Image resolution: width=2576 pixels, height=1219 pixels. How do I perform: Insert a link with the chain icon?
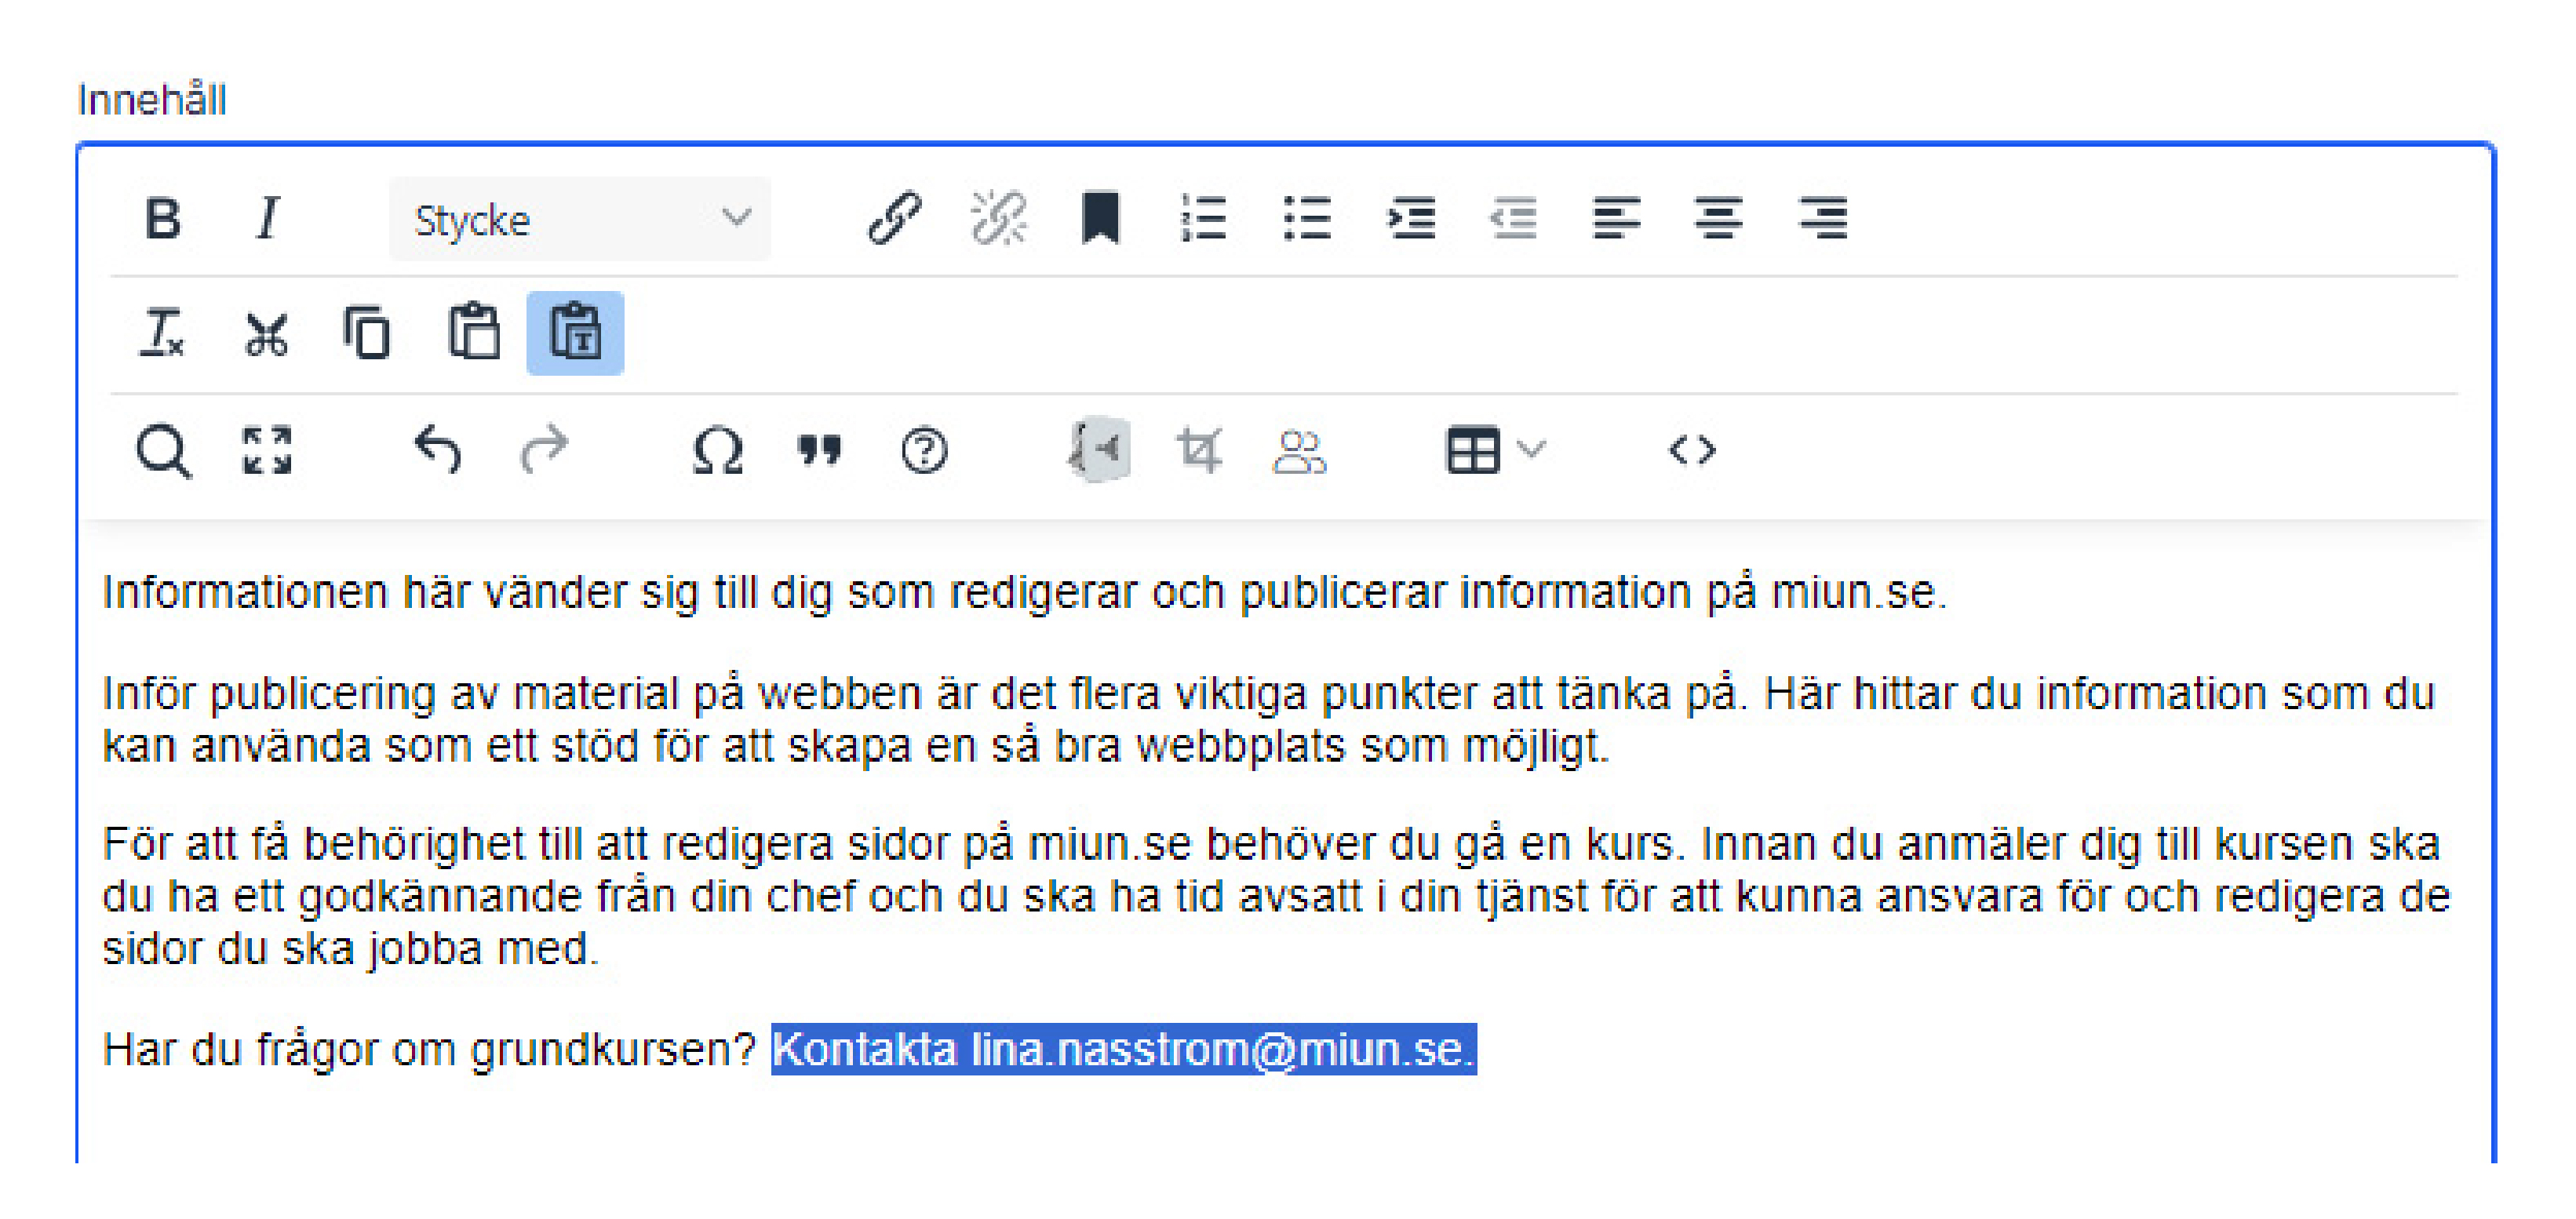pos(893,218)
